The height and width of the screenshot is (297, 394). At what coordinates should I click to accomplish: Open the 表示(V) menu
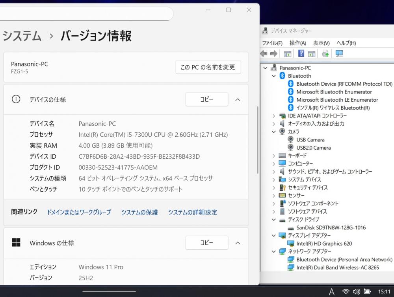tap(321, 43)
